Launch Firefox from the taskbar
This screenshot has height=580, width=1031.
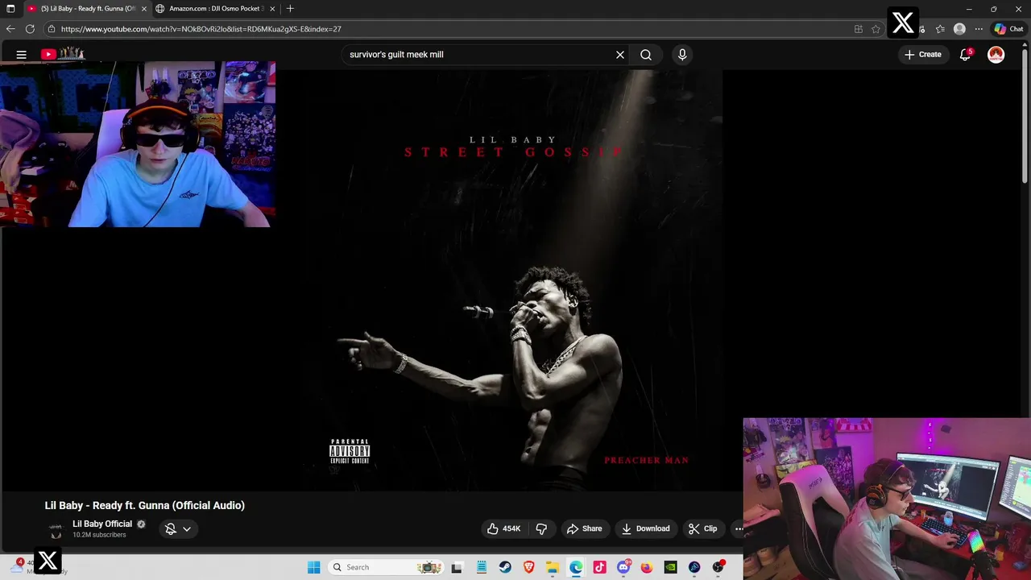pos(647,567)
